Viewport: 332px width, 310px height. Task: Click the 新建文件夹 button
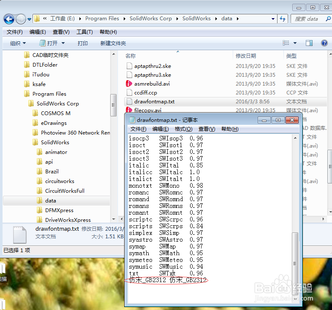click(x=113, y=43)
